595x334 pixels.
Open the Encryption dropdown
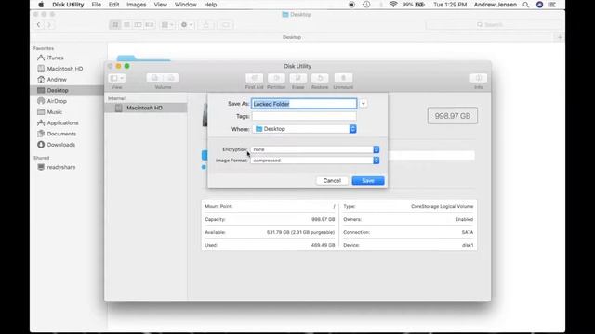(x=315, y=149)
